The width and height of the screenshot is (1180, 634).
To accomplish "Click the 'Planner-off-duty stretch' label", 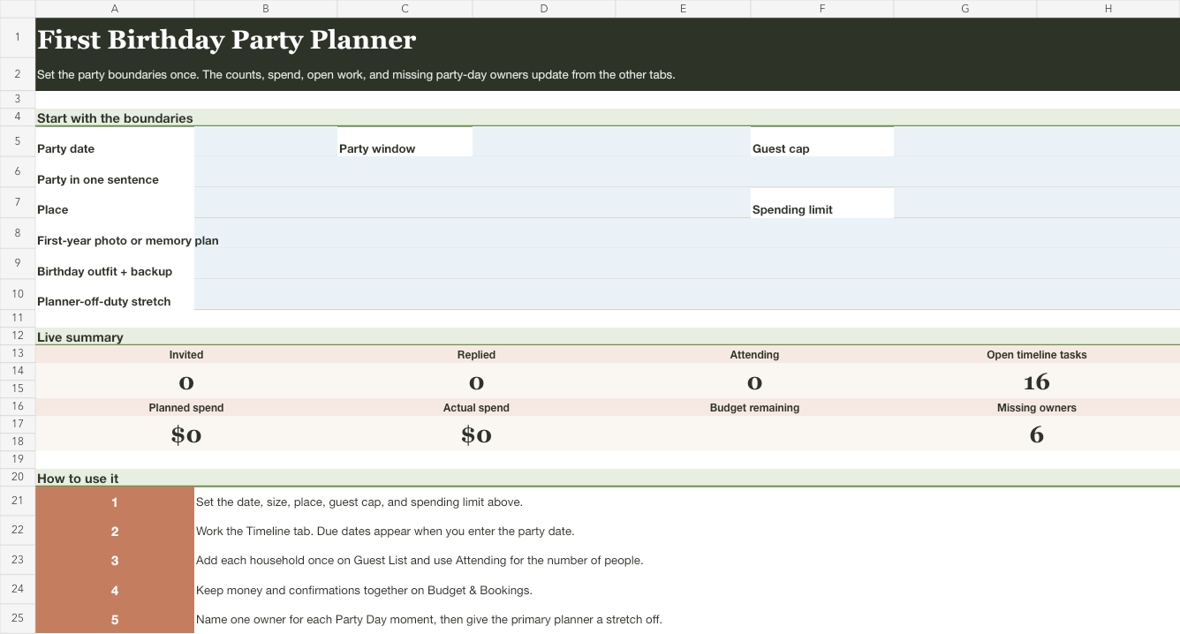I will tap(103, 301).
